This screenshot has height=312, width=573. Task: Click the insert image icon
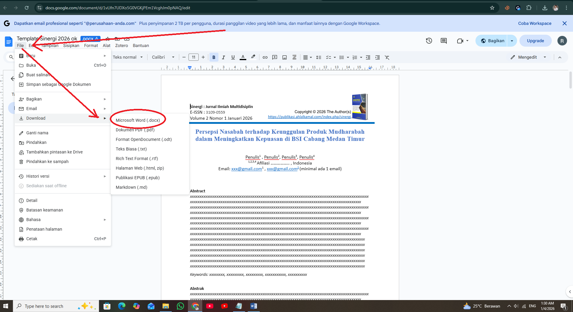(x=285, y=57)
